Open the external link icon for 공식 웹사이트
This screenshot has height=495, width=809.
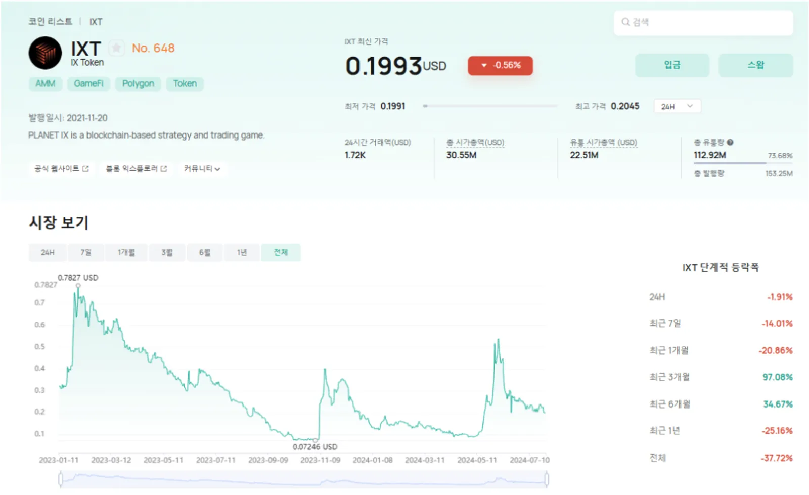click(x=85, y=168)
